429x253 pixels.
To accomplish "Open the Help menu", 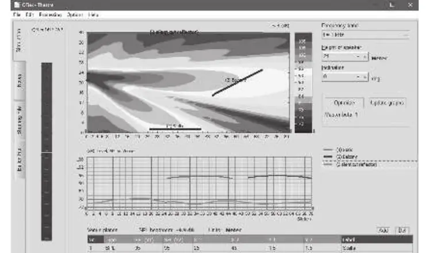I will pyautogui.click(x=93, y=14).
